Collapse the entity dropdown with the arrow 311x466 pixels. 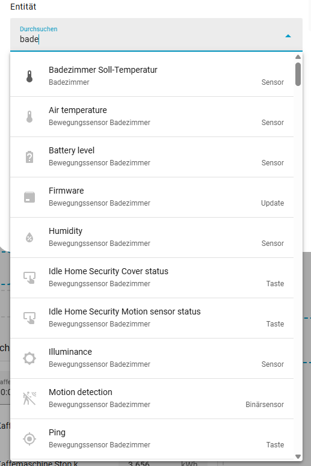click(x=288, y=36)
